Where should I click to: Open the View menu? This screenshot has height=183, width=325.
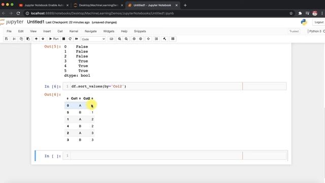pyautogui.click(x=33, y=32)
